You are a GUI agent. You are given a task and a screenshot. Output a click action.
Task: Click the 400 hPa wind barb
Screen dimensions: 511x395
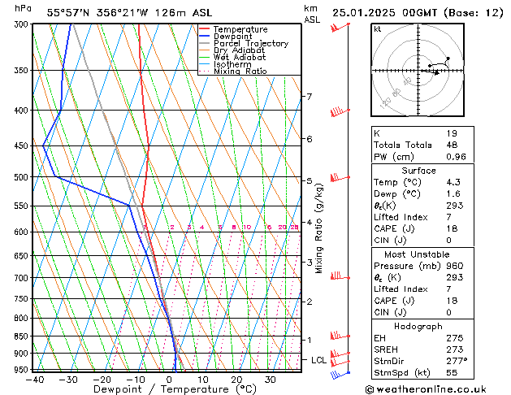(340, 112)
